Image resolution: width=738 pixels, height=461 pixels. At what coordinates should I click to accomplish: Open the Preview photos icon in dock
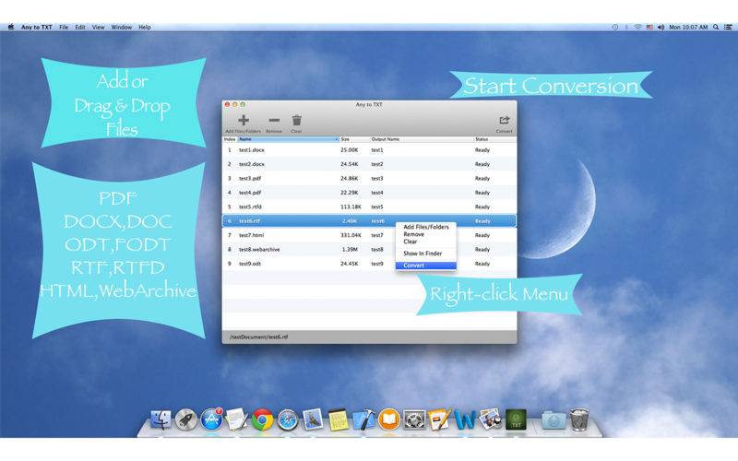tap(491, 420)
